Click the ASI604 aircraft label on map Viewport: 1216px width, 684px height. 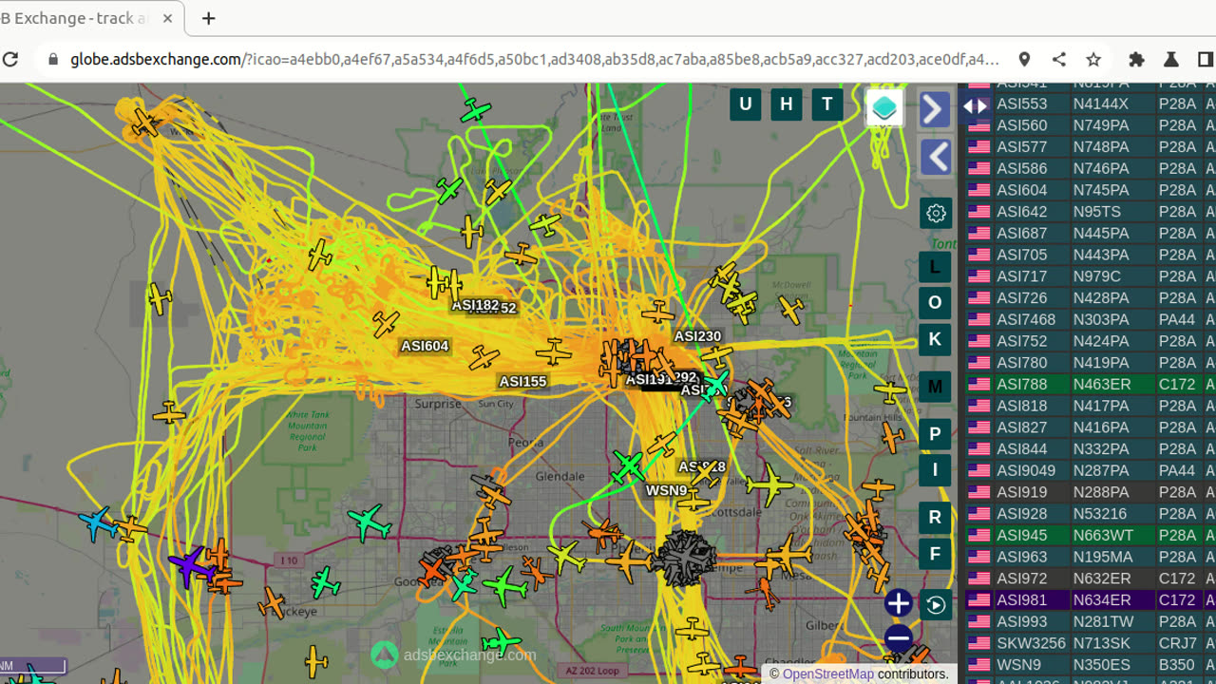pyautogui.click(x=425, y=346)
